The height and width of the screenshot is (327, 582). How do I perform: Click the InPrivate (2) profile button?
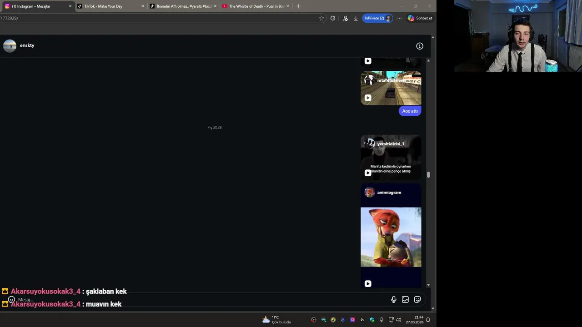(377, 18)
